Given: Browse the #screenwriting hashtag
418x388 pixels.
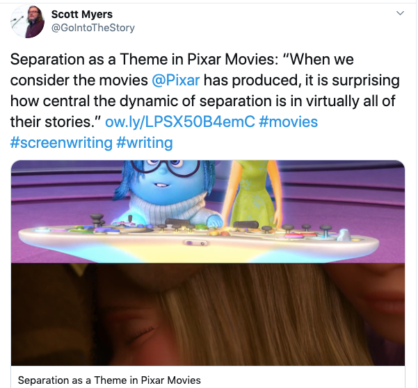Looking at the screenshot, I should tap(61, 143).
